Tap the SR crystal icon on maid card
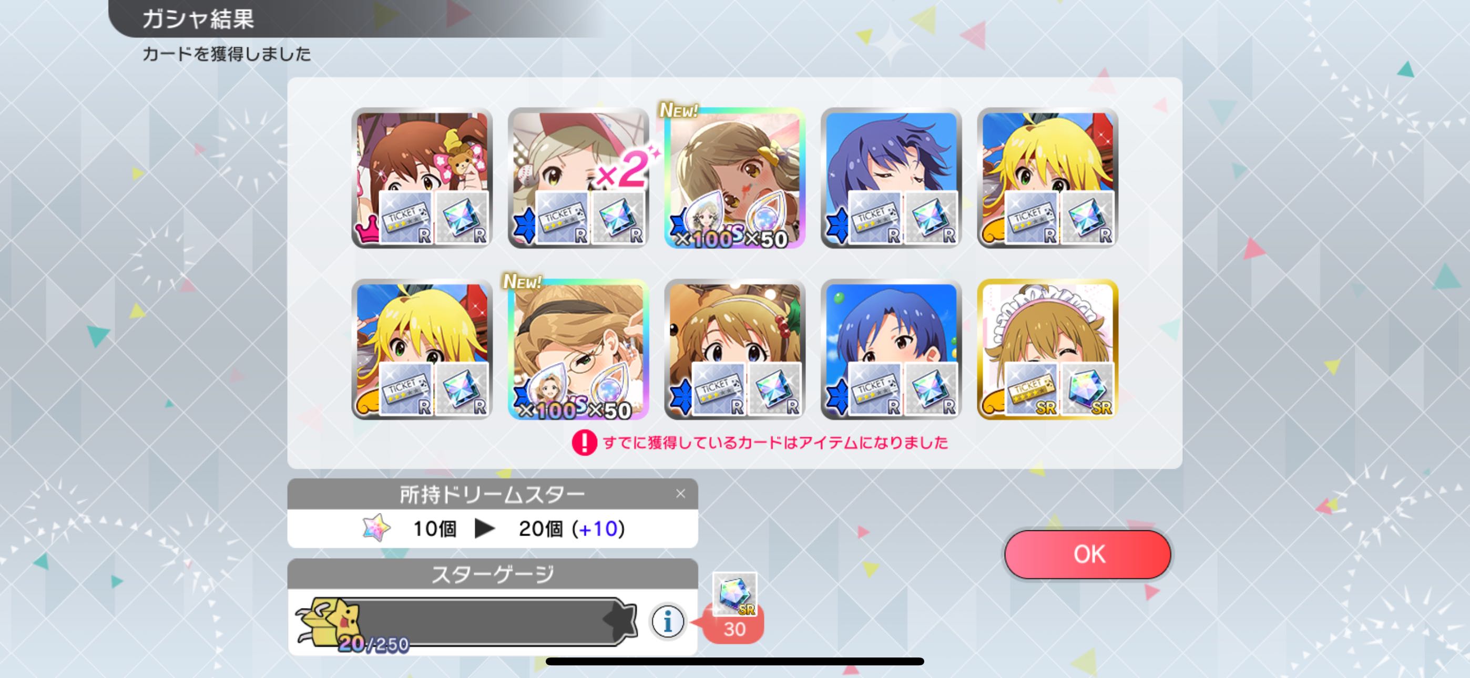Image resolution: width=1470 pixels, height=678 pixels. point(1087,388)
